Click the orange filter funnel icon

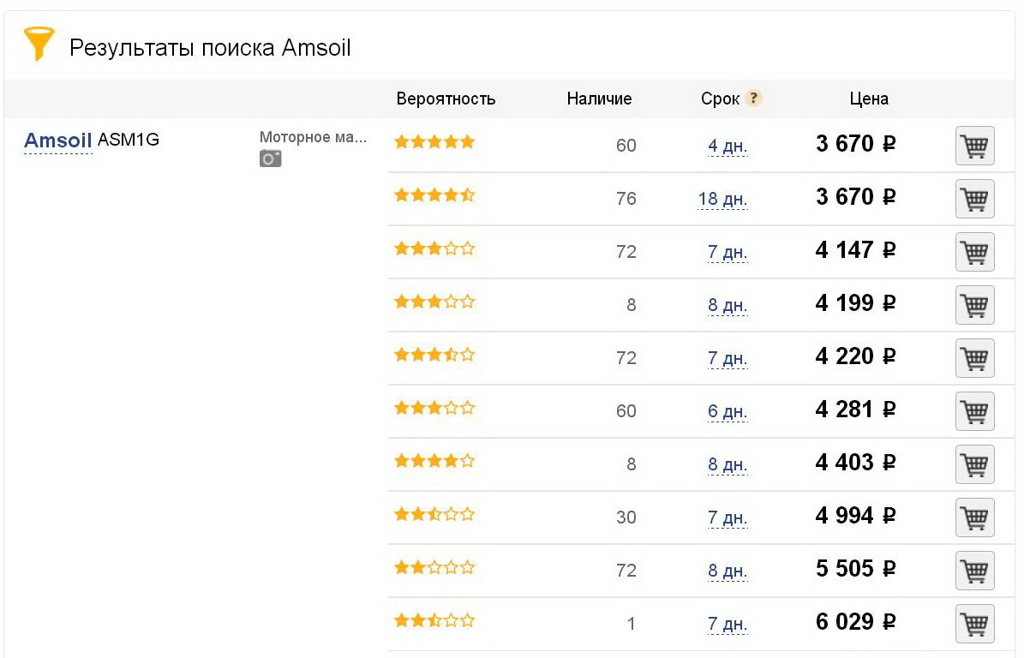39,44
